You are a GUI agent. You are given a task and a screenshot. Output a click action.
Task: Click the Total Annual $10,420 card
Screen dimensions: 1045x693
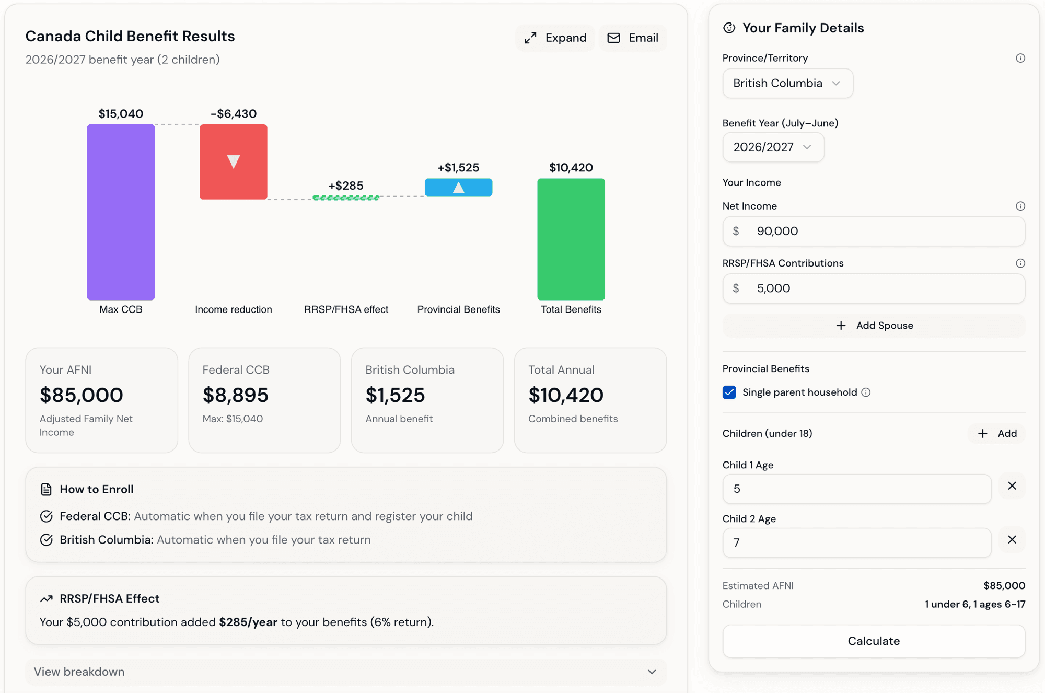coord(590,400)
